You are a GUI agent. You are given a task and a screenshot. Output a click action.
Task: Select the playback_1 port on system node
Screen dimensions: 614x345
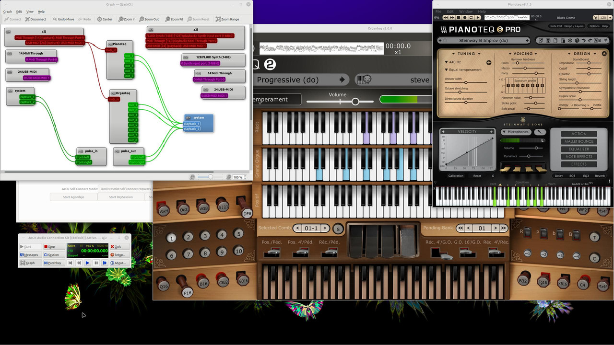click(191, 124)
